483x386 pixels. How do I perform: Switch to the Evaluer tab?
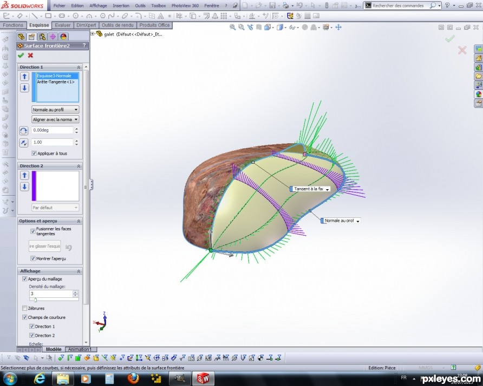(62, 25)
